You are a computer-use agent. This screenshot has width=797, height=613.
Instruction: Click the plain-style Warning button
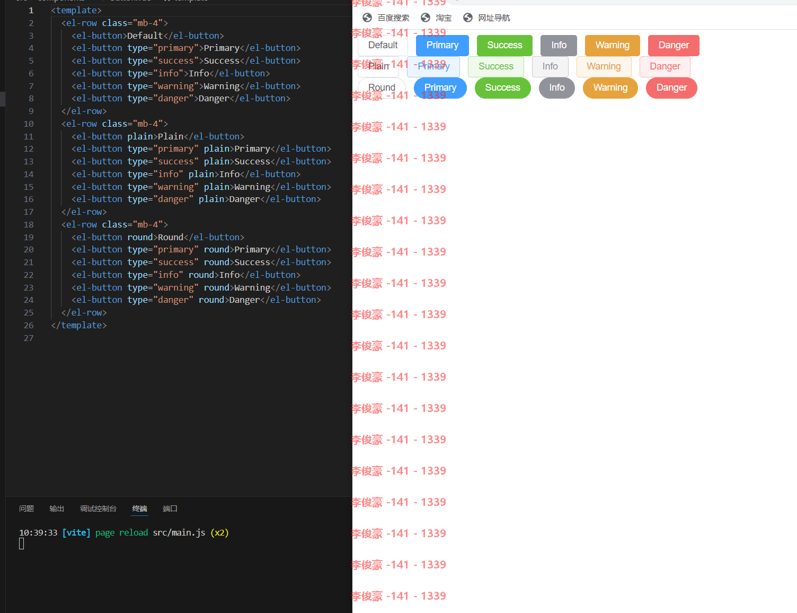604,66
